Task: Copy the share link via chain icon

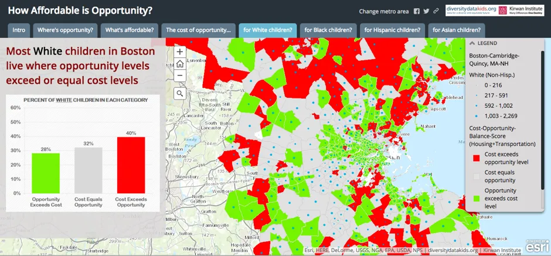Action: (x=436, y=11)
